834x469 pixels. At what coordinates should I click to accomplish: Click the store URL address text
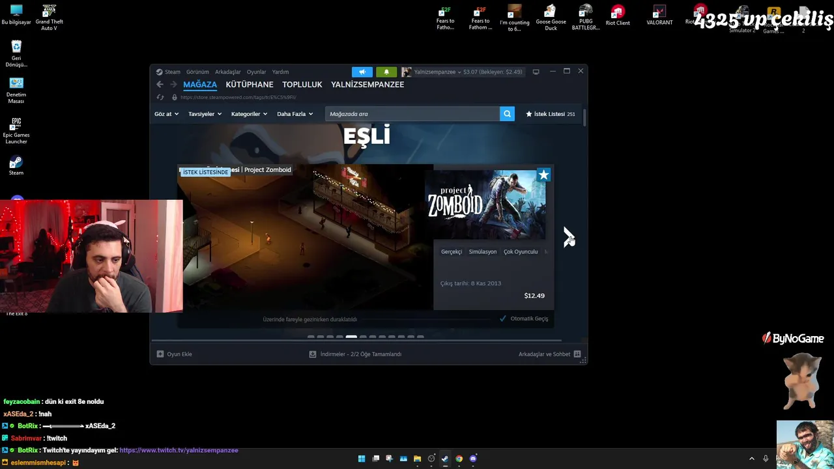pyautogui.click(x=238, y=98)
